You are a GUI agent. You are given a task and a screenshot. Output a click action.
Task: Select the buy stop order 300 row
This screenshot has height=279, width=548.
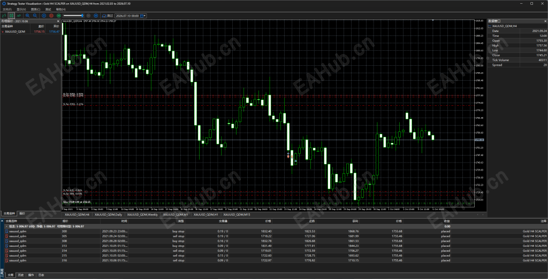(x=274, y=231)
